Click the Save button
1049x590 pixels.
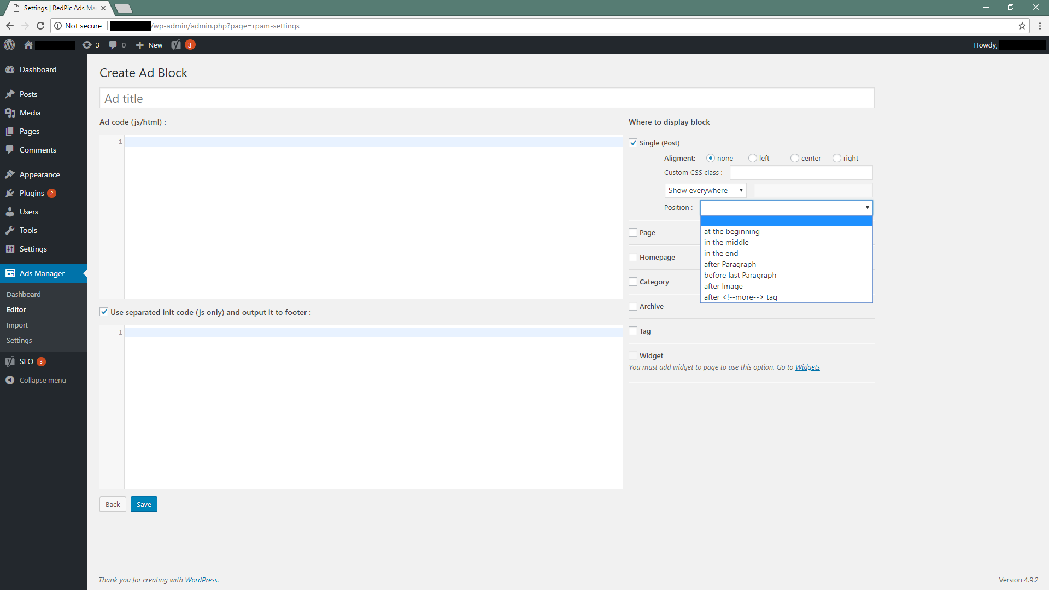[x=144, y=504]
